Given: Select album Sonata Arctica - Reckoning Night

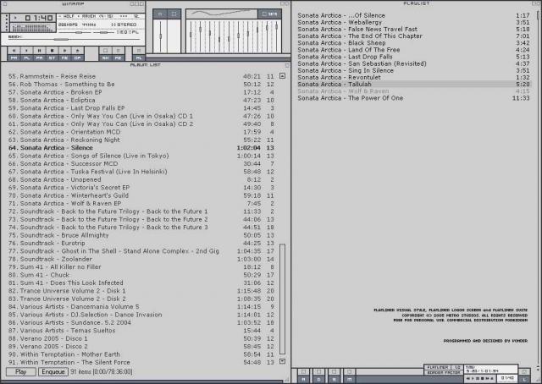Looking at the screenshot, I should (141, 140).
